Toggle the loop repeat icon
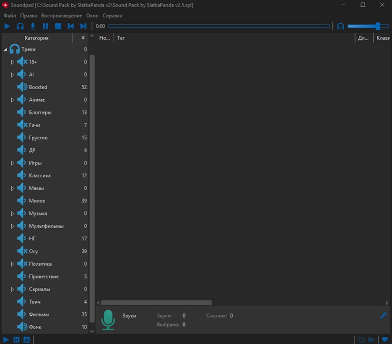 (x=362, y=340)
